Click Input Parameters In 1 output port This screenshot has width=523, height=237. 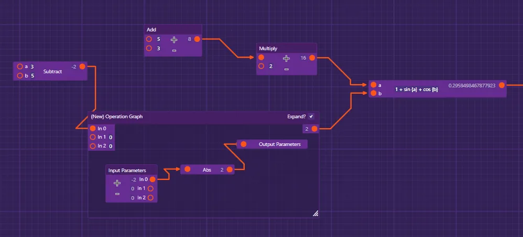coord(150,189)
